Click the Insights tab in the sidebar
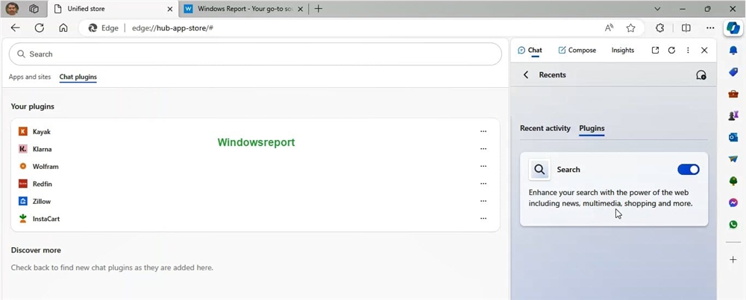Screen dimensions: 746x300 pyautogui.click(x=622, y=51)
